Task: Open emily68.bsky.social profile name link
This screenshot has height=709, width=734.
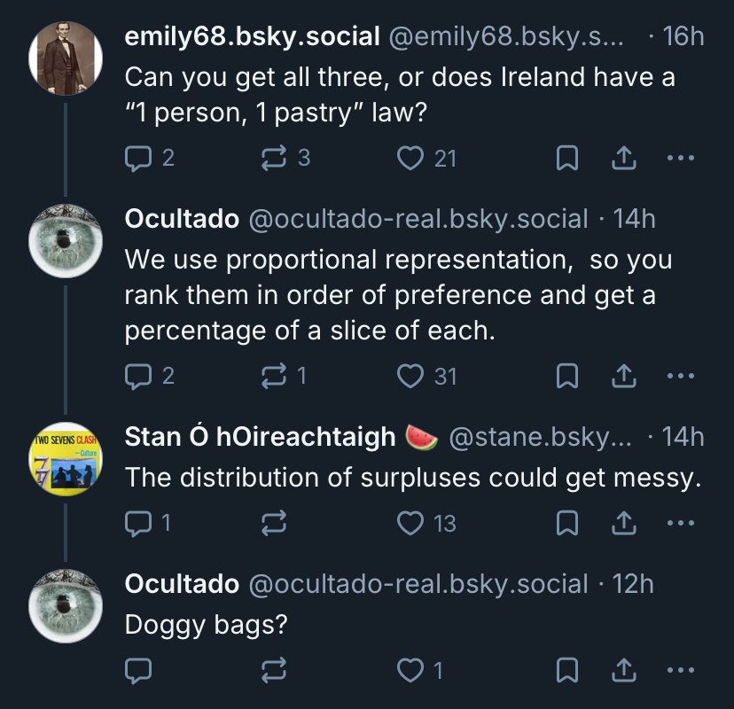Action: pos(252,36)
